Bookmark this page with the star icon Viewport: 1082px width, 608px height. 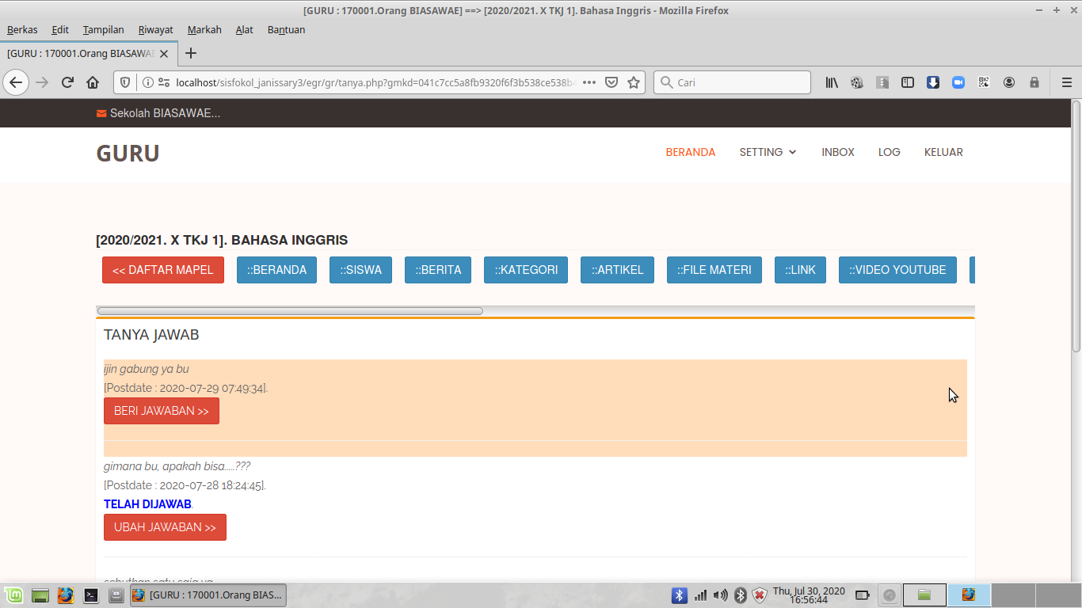[634, 82]
